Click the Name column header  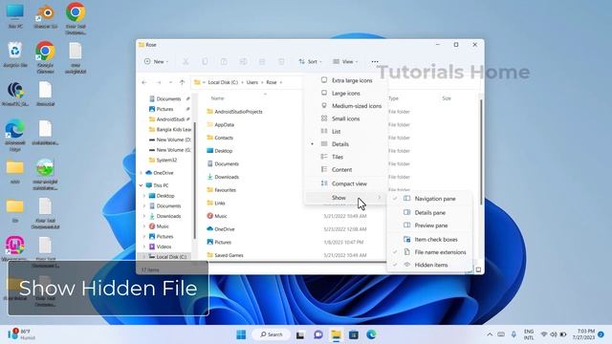click(217, 98)
